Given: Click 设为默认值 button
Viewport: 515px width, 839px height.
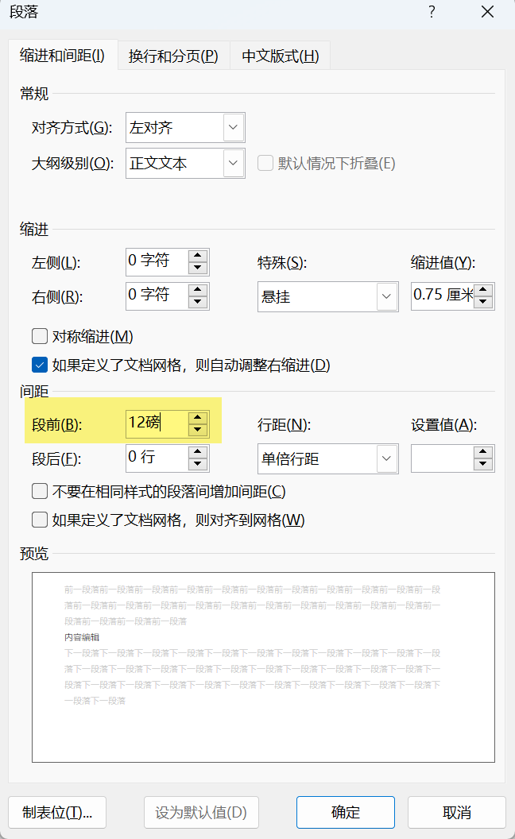Looking at the screenshot, I should point(201,812).
